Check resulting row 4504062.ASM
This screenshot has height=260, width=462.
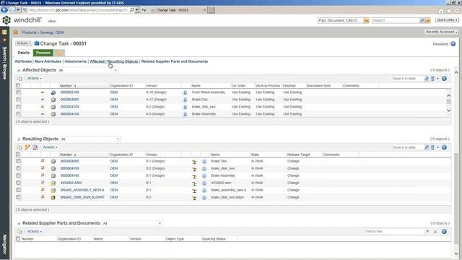(18, 183)
